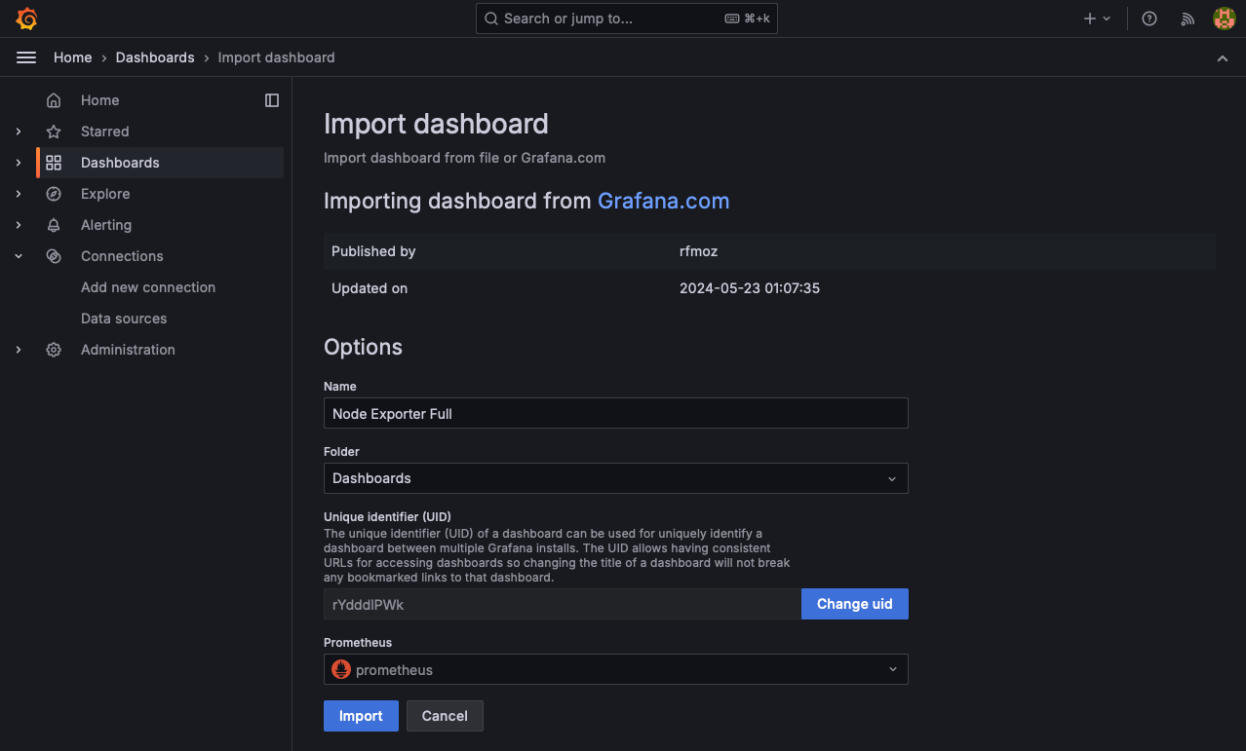The width and height of the screenshot is (1246, 751).
Task: Click the Updated on label
Action: 370,288
